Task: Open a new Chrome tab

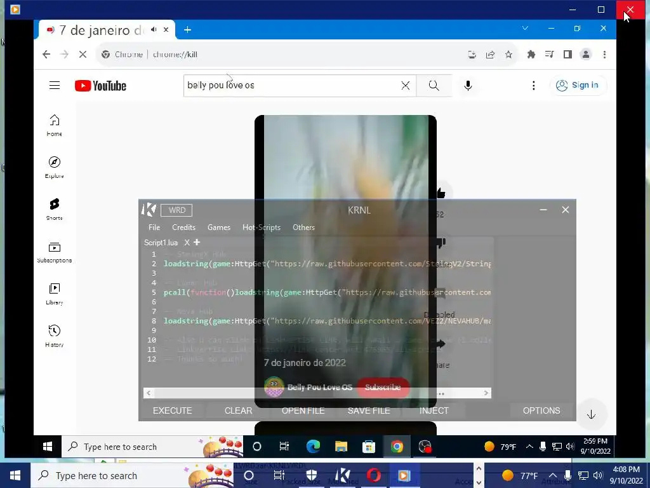Action: 187,29
